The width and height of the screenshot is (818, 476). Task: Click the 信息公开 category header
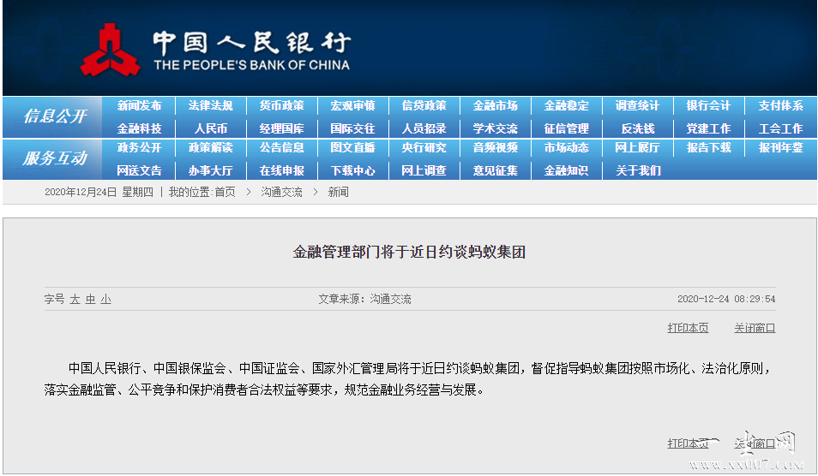54,116
